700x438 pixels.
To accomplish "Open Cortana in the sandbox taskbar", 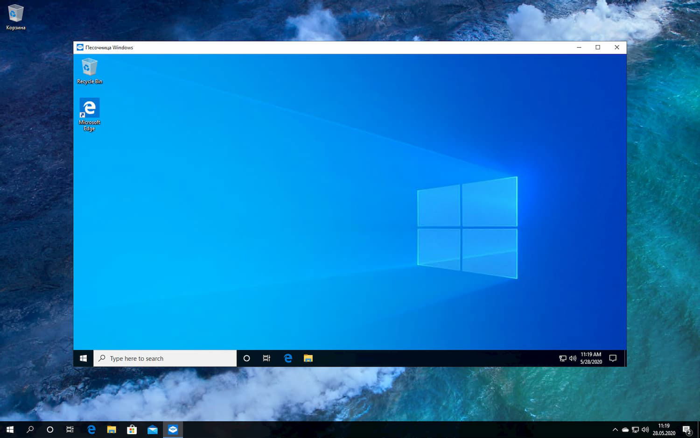I will point(246,358).
